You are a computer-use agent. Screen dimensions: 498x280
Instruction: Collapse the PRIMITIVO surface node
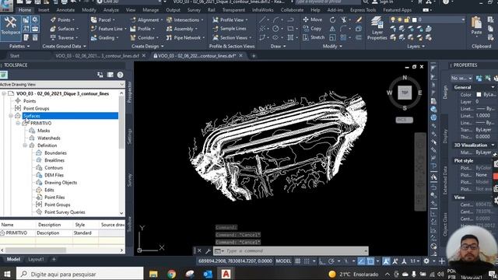[18, 123]
